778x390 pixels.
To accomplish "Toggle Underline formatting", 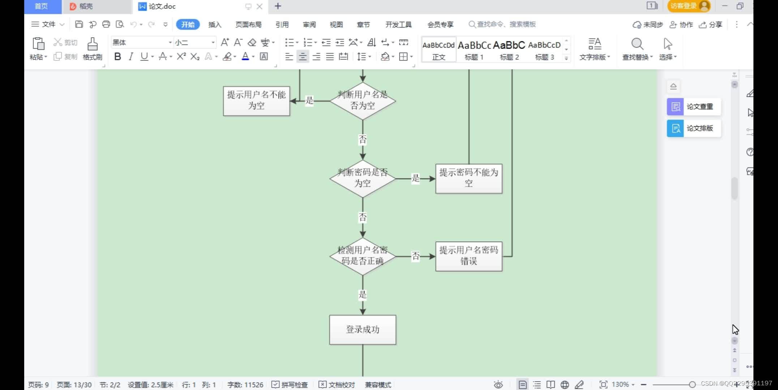I will 144,56.
